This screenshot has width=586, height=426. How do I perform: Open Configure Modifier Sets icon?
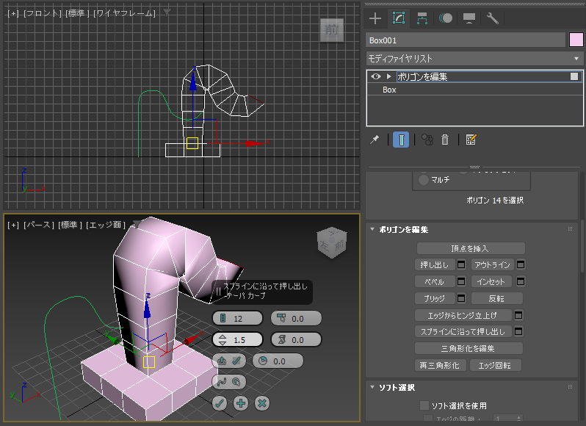pos(471,140)
